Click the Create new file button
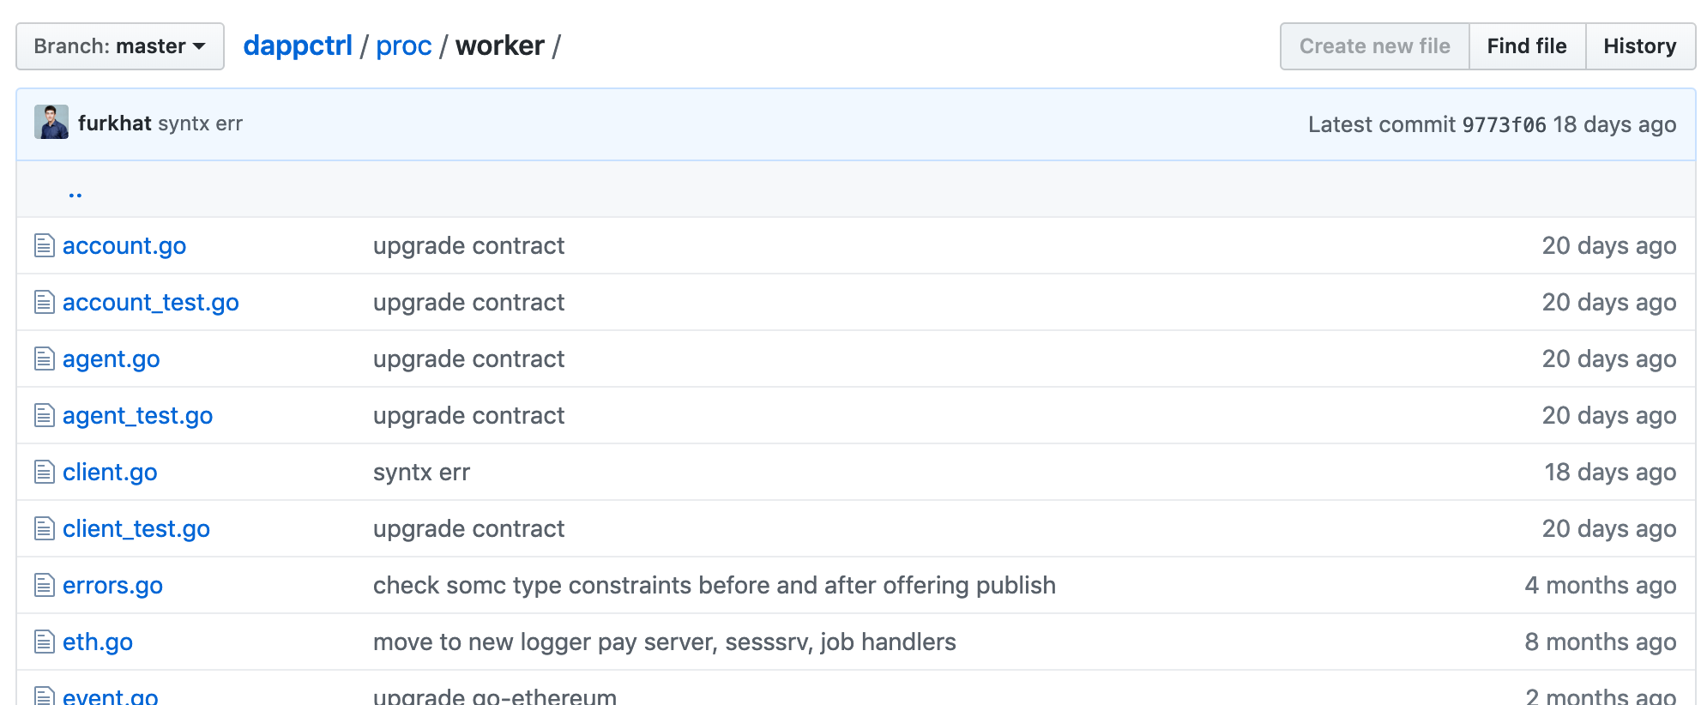The width and height of the screenshot is (1707, 705). click(1375, 46)
